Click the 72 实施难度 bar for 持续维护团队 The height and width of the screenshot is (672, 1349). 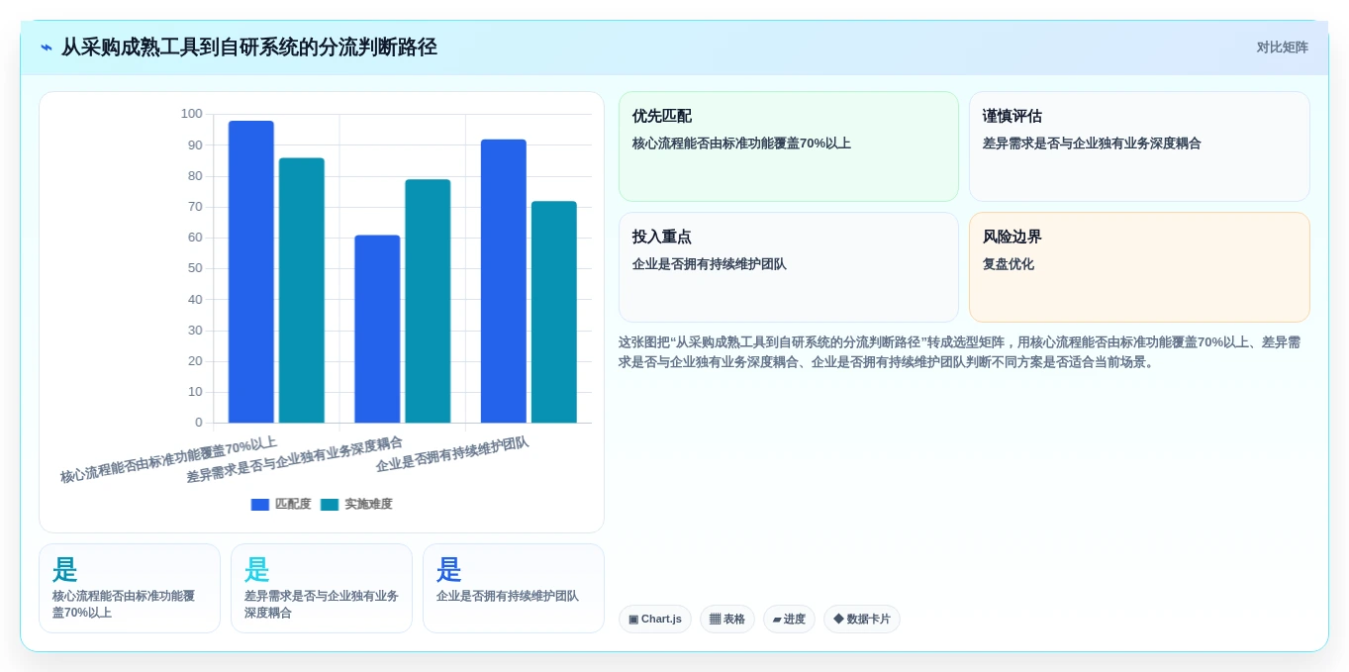[x=554, y=313]
